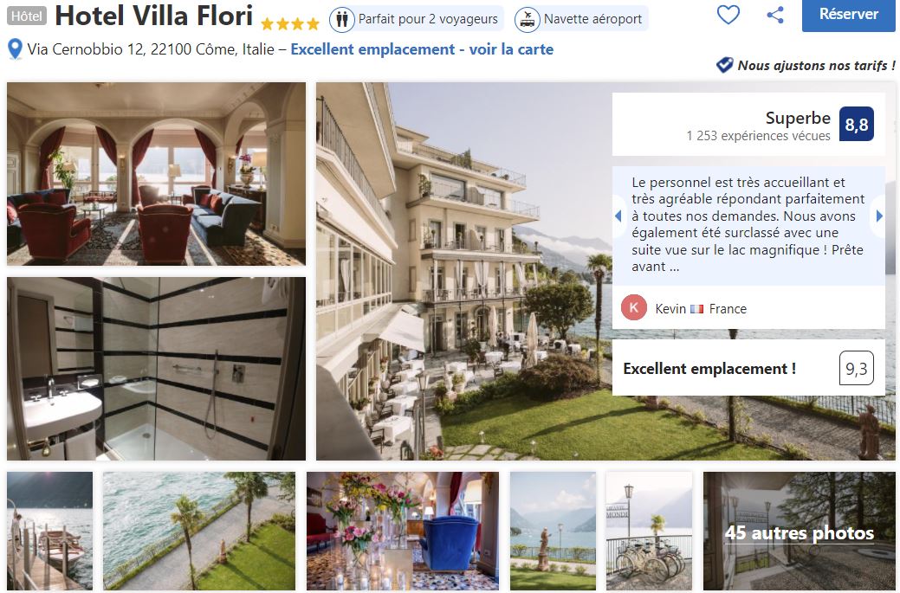
Task: Click the Nous ajustons nos tarifs link
Action: tap(816, 66)
